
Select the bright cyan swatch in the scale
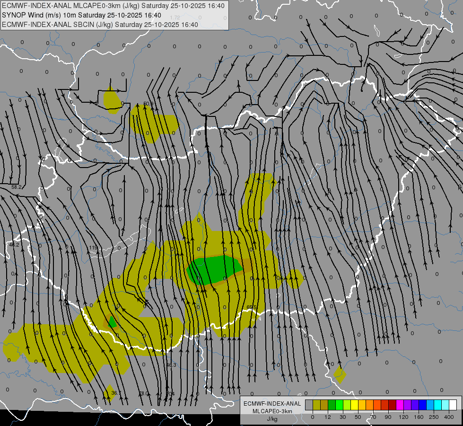(x=437, y=405)
